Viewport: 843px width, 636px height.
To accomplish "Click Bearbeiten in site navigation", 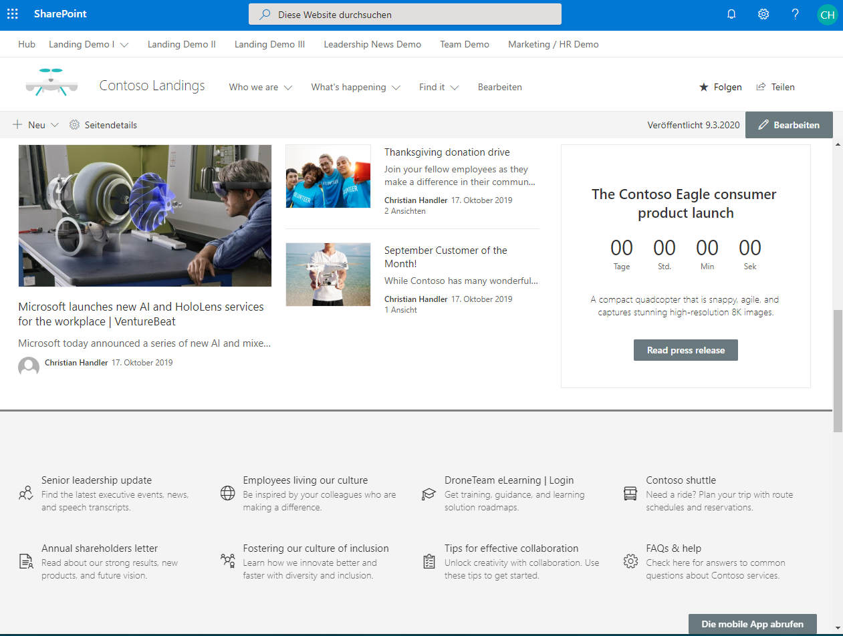I will (500, 87).
